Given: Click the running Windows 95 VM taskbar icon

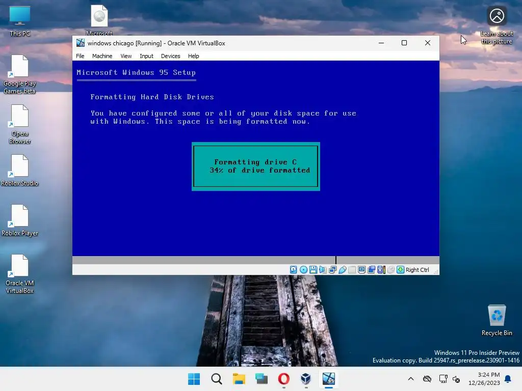Looking at the screenshot, I should pos(329,379).
